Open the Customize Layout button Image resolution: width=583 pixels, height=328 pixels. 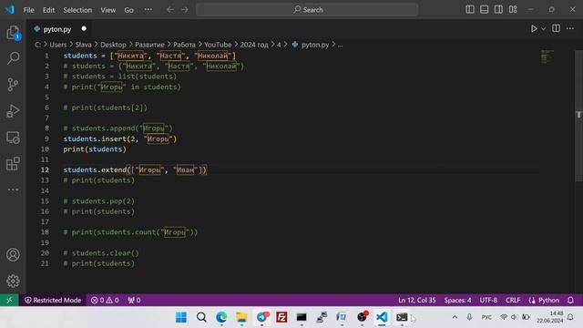click(x=513, y=10)
